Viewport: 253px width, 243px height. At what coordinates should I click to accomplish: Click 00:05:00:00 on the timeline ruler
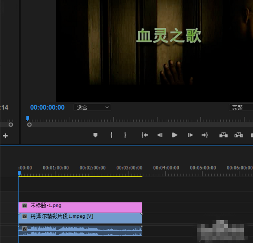click(x=203, y=168)
